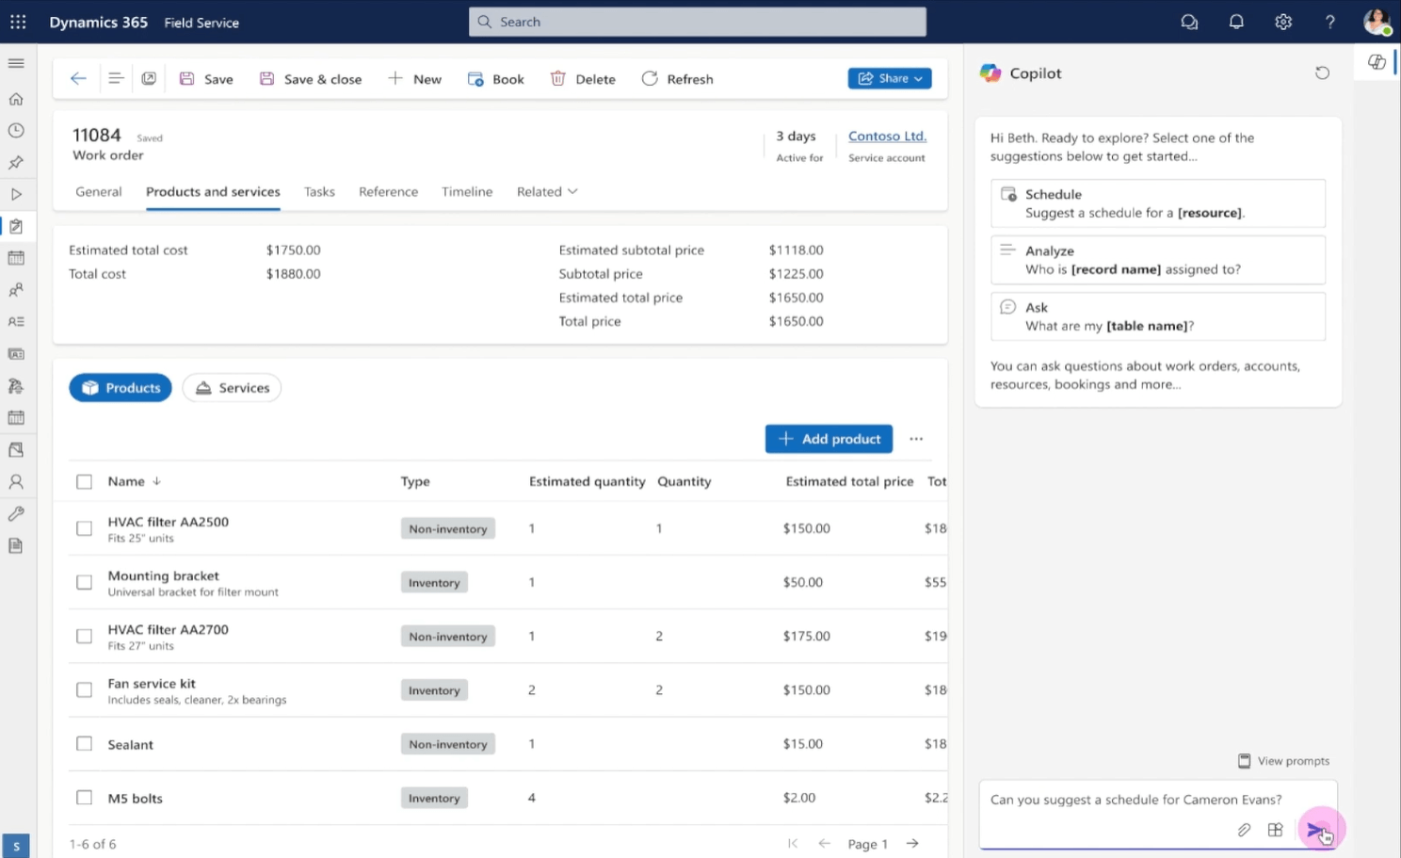Screen dimensions: 1401x858
Task: Attach file paperclip in Copilot input
Action: [x=1244, y=830]
